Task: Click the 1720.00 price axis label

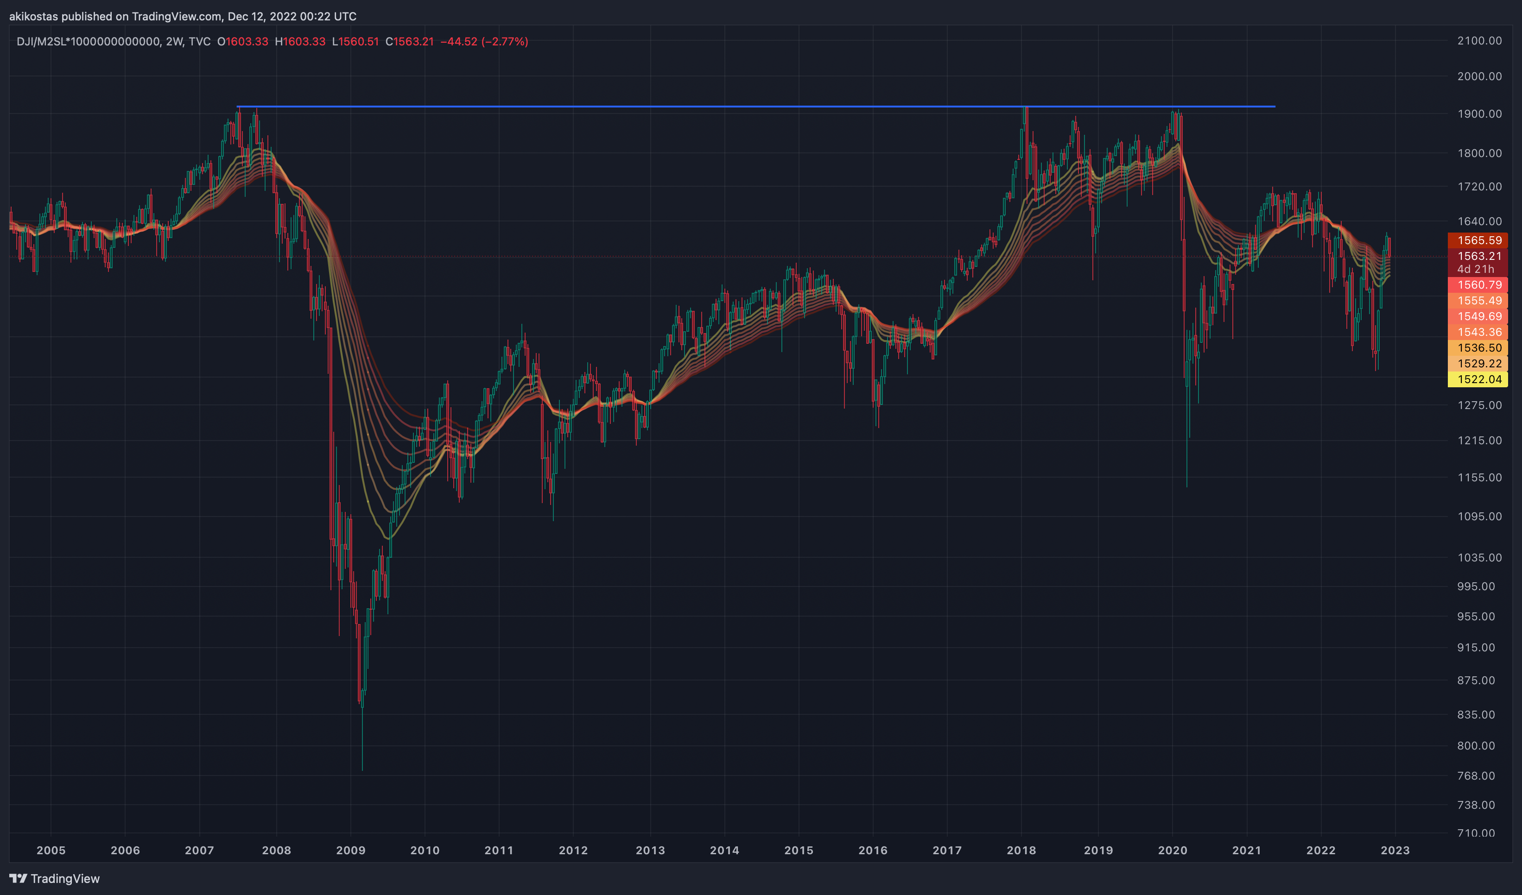Action: 1479,187
